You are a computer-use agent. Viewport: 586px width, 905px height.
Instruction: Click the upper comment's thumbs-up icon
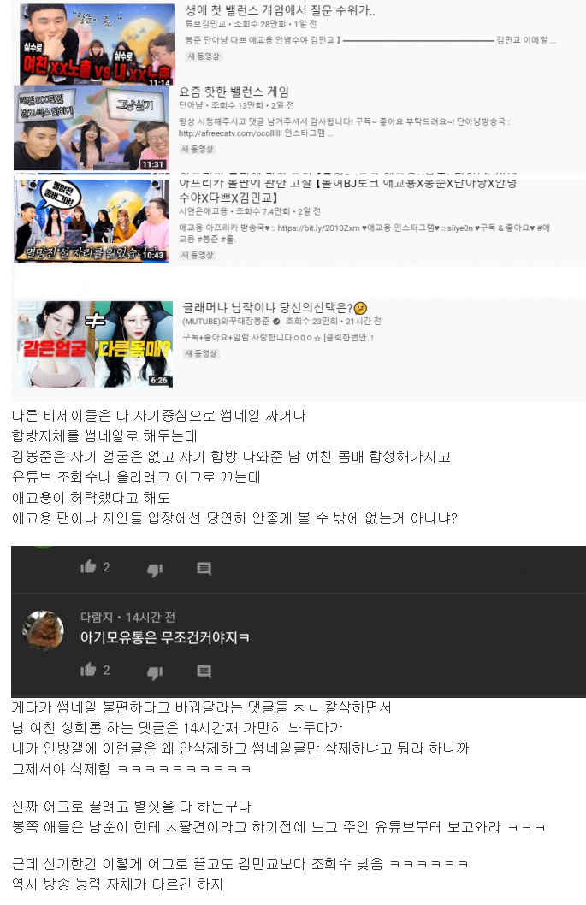tap(88, 566)
